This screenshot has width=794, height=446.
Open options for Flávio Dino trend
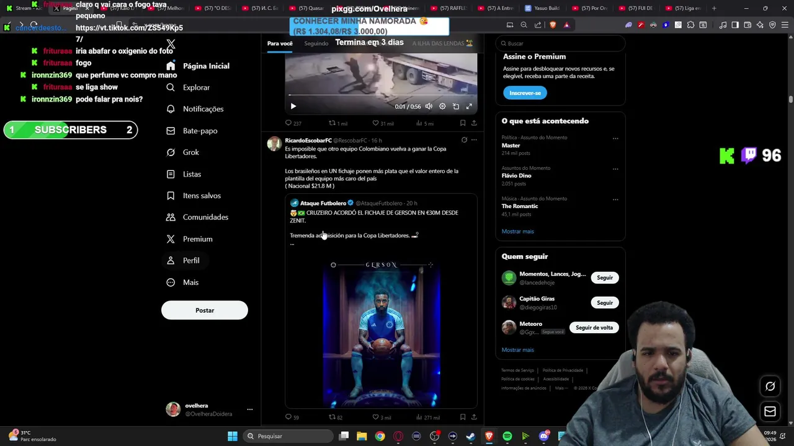[615, 169]
